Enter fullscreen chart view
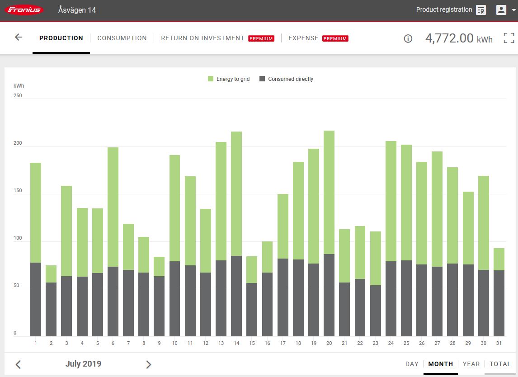Screen dimensions: 518x377 [509, 38]
